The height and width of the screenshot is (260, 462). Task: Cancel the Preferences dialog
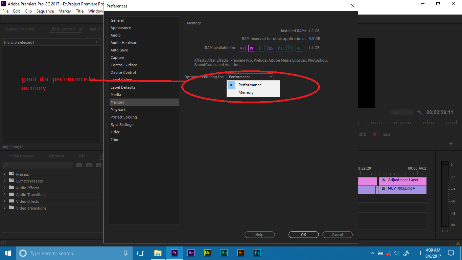click(337, 235)
